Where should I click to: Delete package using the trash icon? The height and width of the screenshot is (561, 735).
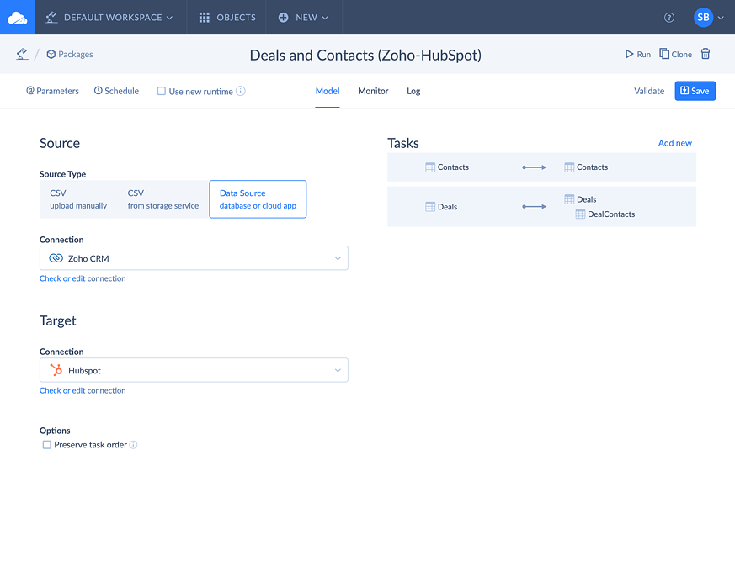coord(706,54)
